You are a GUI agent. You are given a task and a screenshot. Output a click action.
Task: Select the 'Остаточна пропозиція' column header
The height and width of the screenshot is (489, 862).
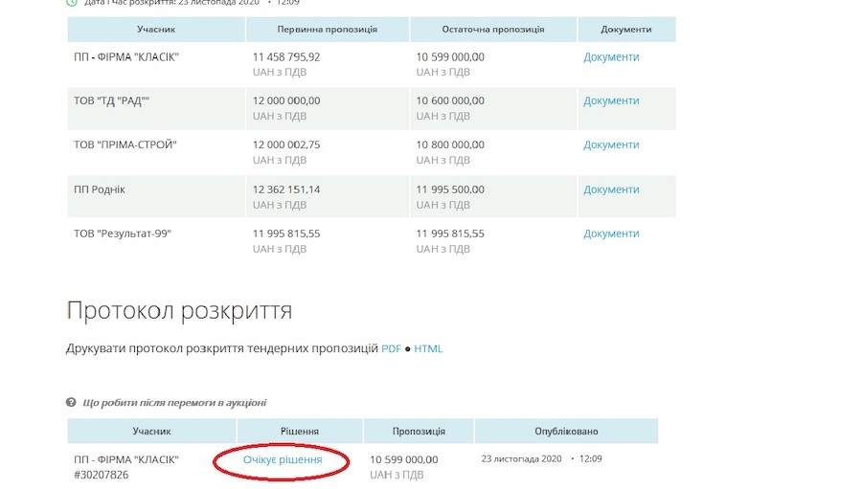click(x=493, y=30)
